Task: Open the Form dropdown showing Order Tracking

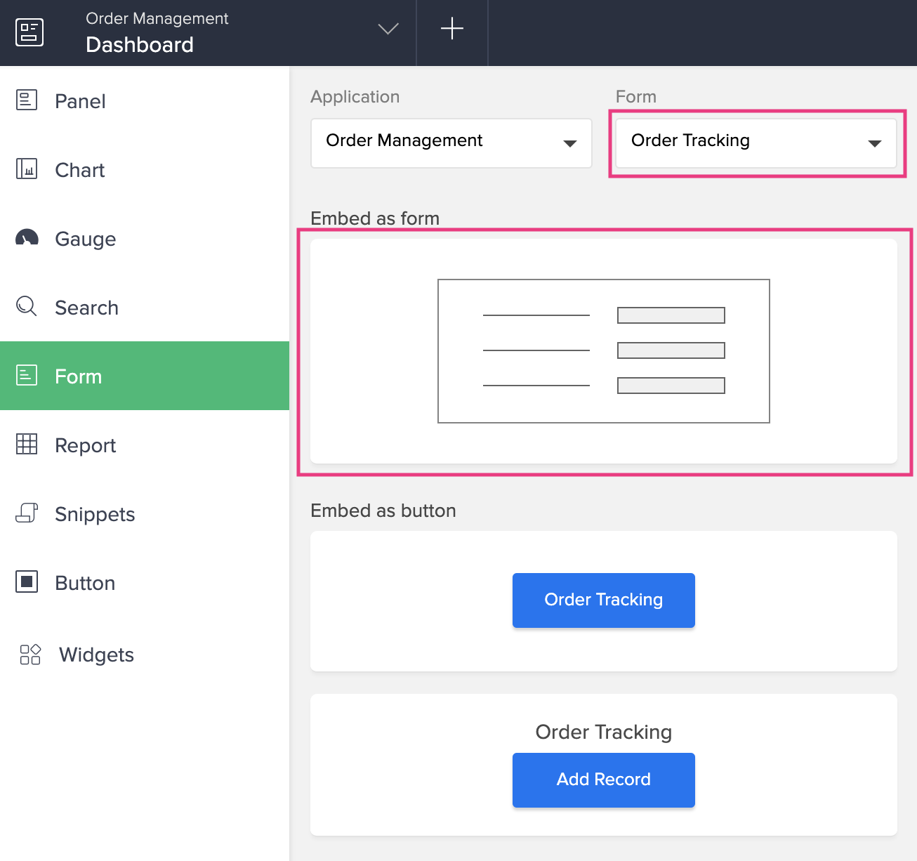Action: [756, 143]
